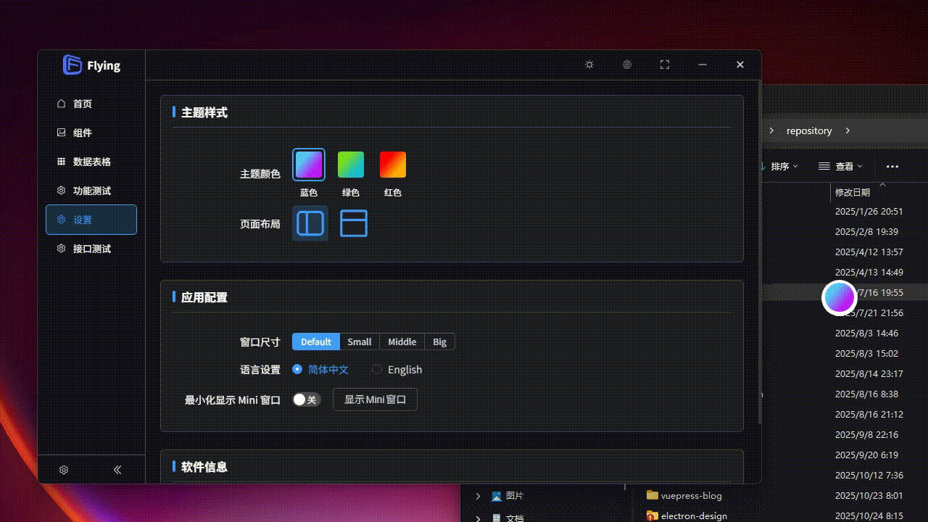The width and height of the screenshot is (928, 522).
Task: Expand chevron after repository in Explorer
Action: pos(848,130)
